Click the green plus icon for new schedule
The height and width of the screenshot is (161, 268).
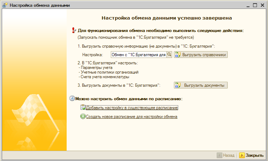(83, 117)
